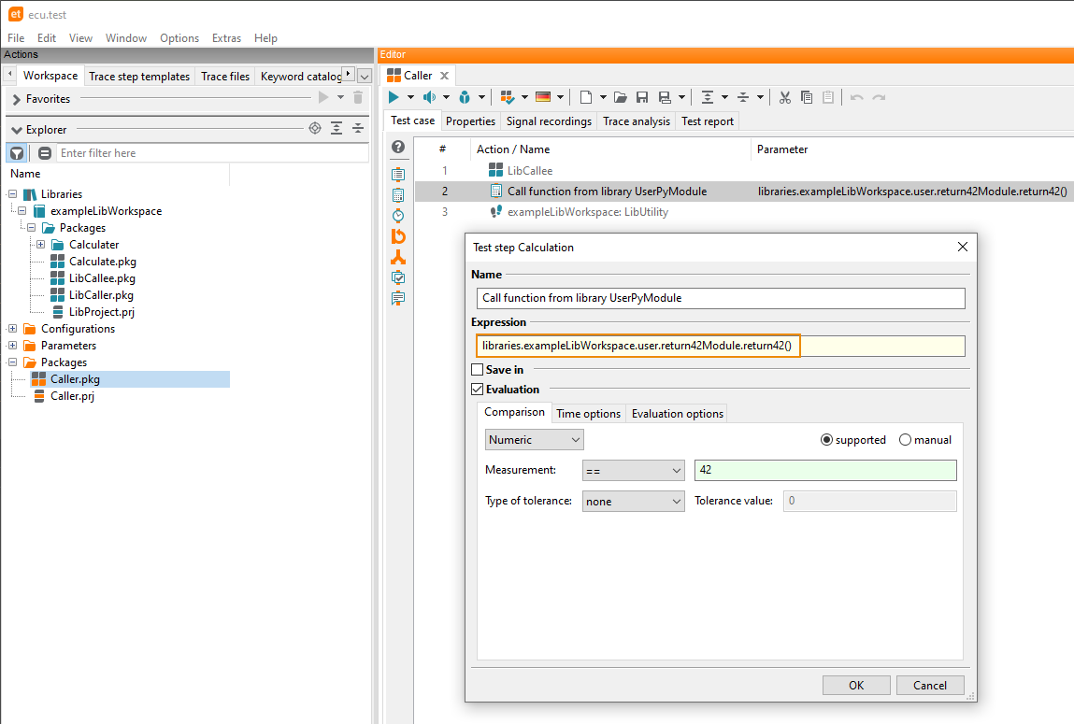
Task: Switch to the Signal recordings tab
Action: [x=550, y=121]
